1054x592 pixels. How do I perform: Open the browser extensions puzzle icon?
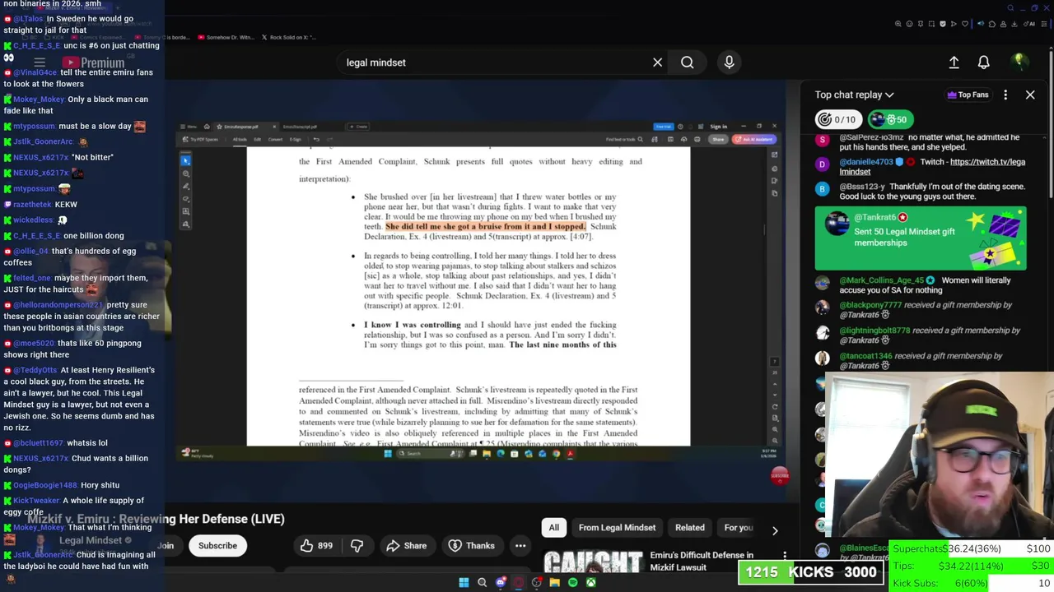(992, 24)
